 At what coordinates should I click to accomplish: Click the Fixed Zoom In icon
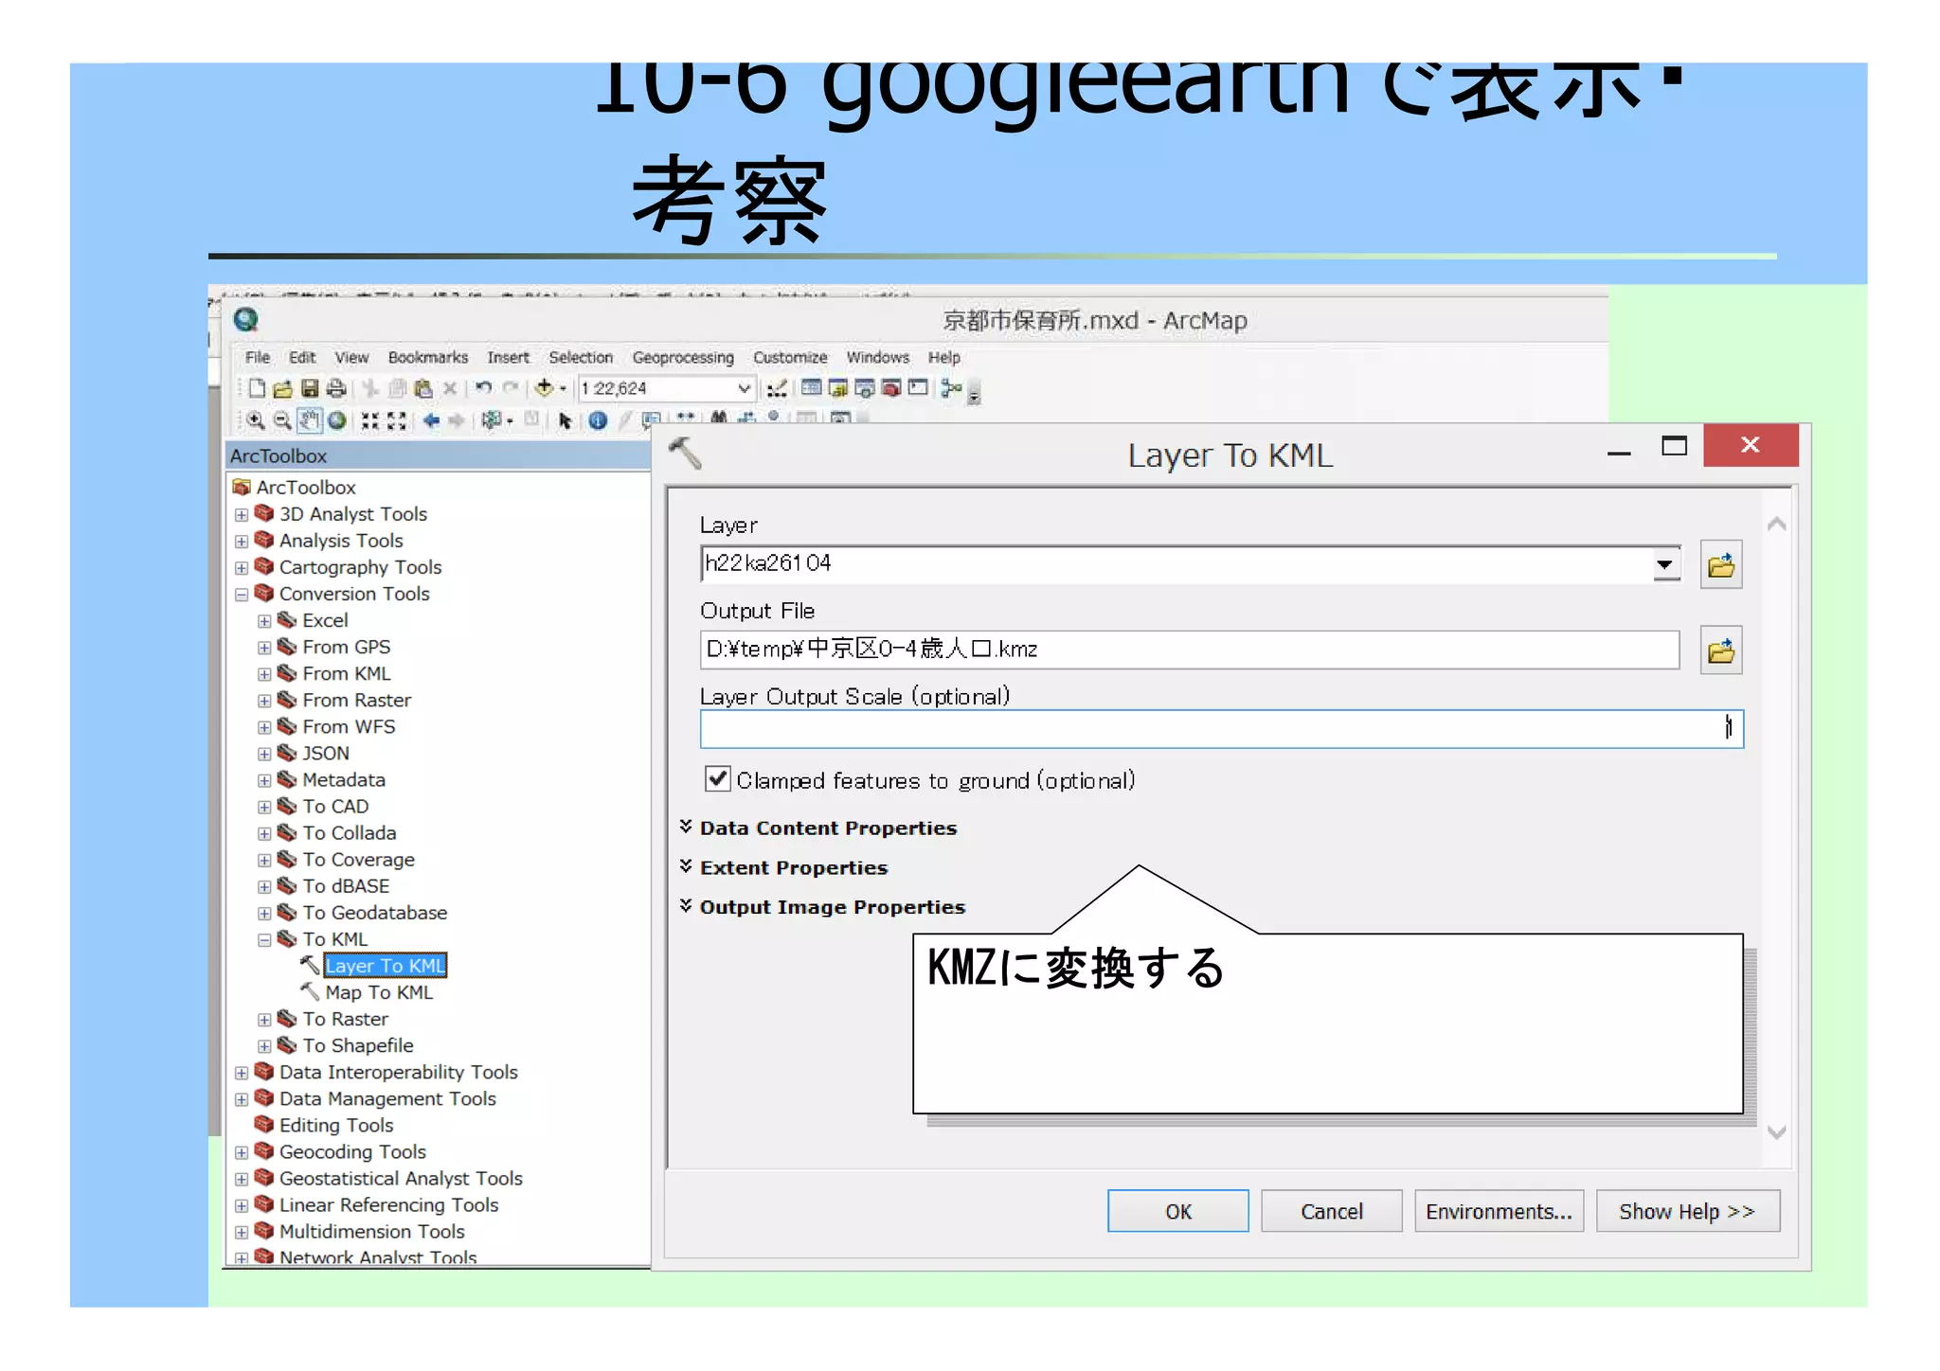[369, 420]
